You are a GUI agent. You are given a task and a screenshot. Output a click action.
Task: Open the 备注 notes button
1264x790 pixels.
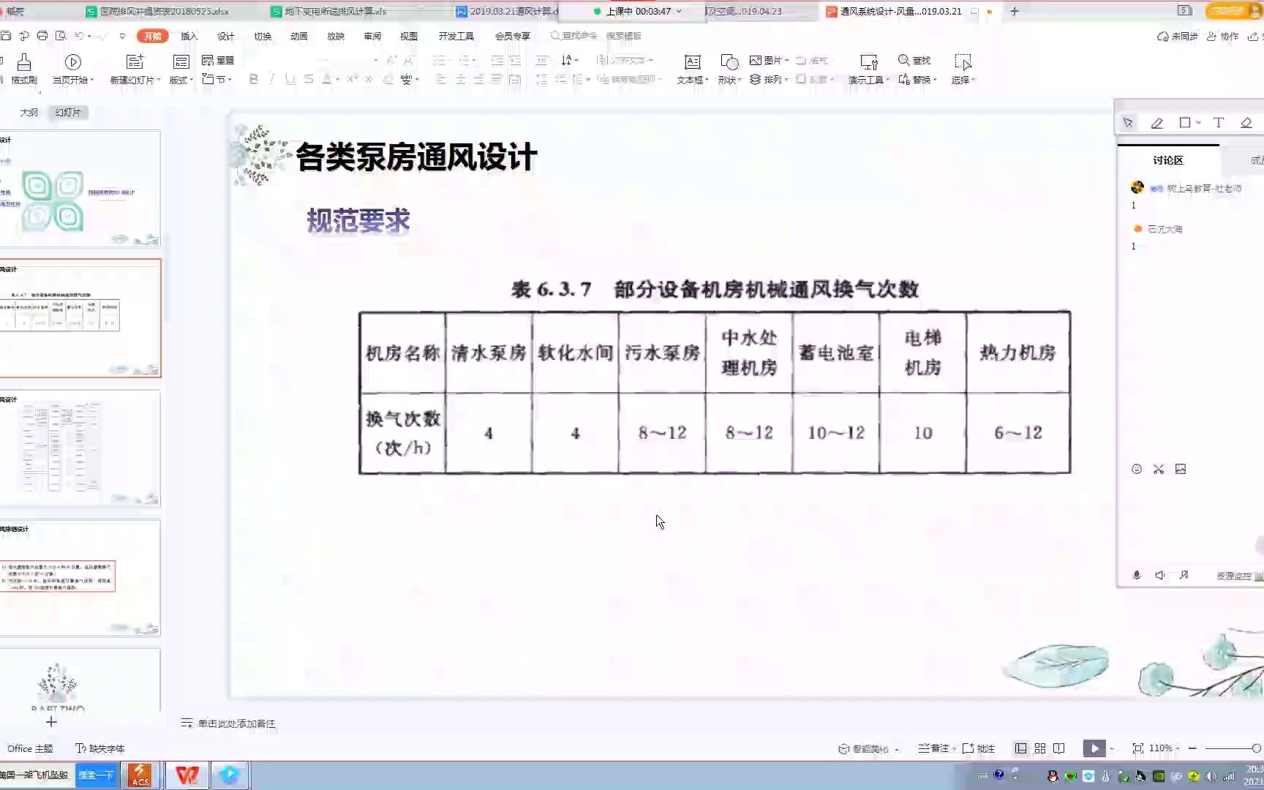(x=934, y=748)
